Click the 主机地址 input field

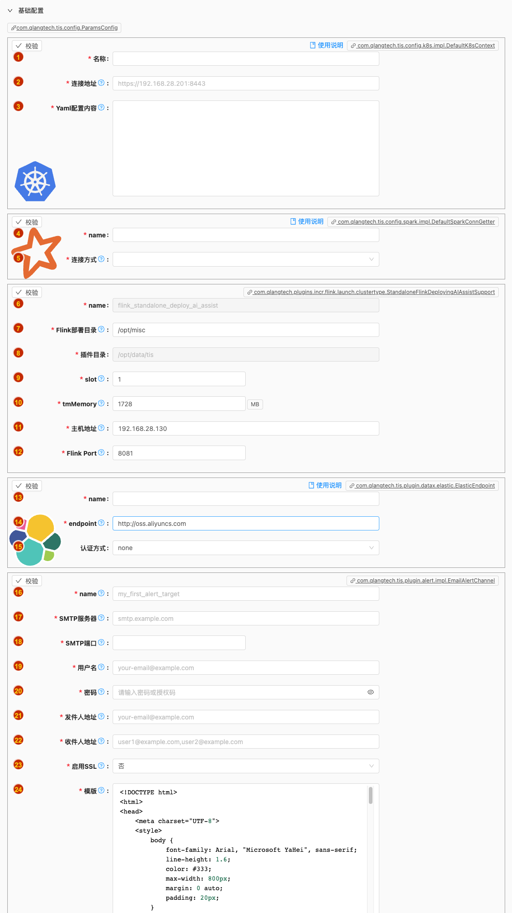(246, 428)
